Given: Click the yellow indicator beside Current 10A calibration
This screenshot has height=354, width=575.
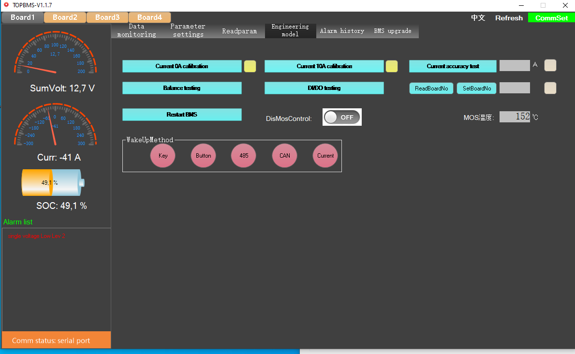Looking at the screenshot, I should 392,66.
